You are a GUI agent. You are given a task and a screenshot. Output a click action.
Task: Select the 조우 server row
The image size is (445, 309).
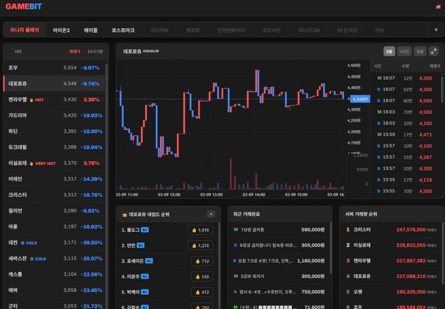(54, 68)
